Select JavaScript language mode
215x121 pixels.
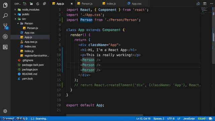pyautogui.click(x=189, y=119)
